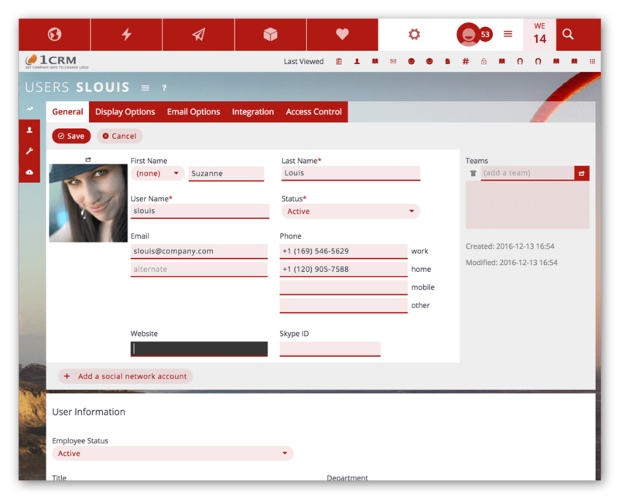Open the WE 14 calendar date tile
Screen dimensions: 619x499
tap(539, 35)
